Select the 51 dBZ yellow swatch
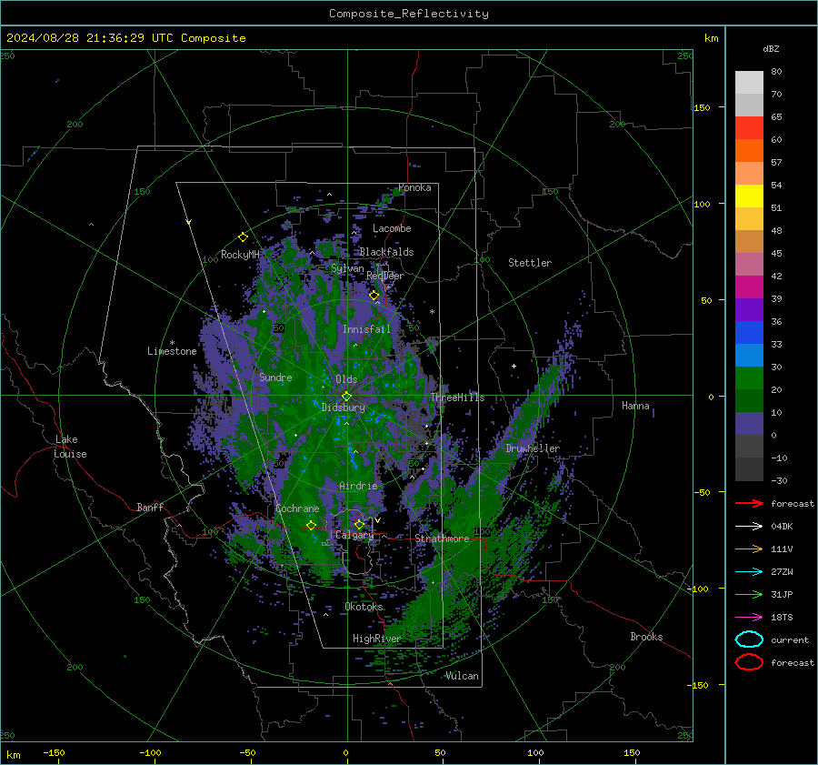Viewport: 818px width, 765px height. tap(749, 196)
